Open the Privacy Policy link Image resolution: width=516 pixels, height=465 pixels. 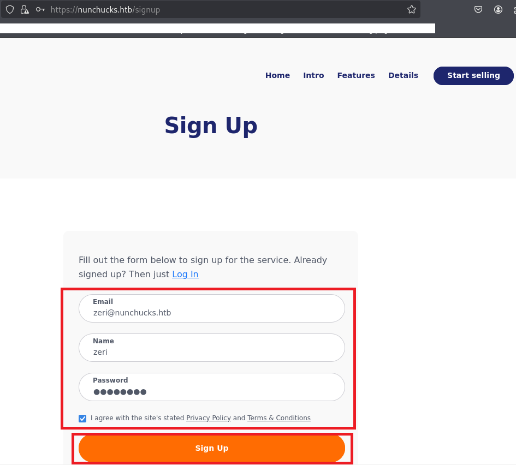coord(209,418)
